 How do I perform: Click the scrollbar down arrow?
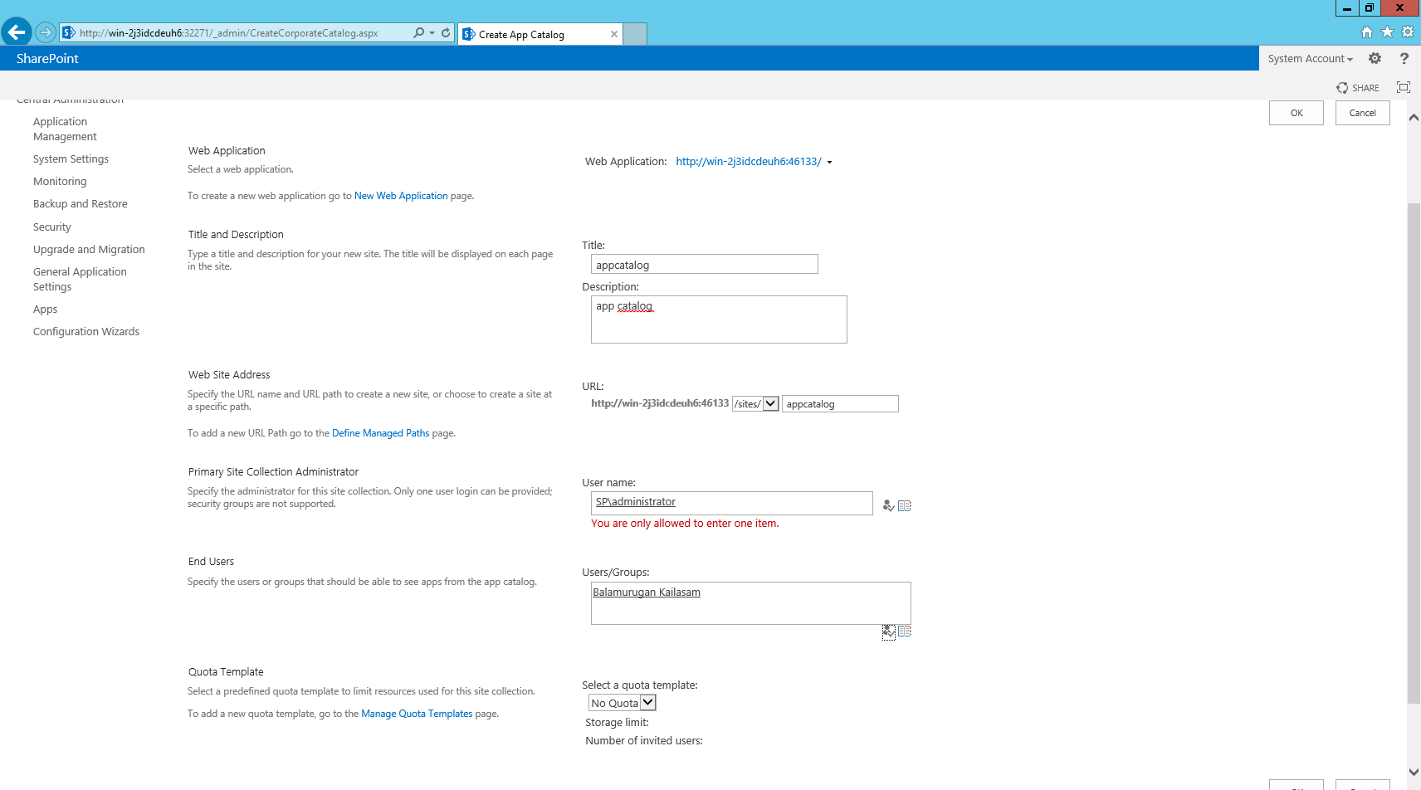(x=1414, y=772)
